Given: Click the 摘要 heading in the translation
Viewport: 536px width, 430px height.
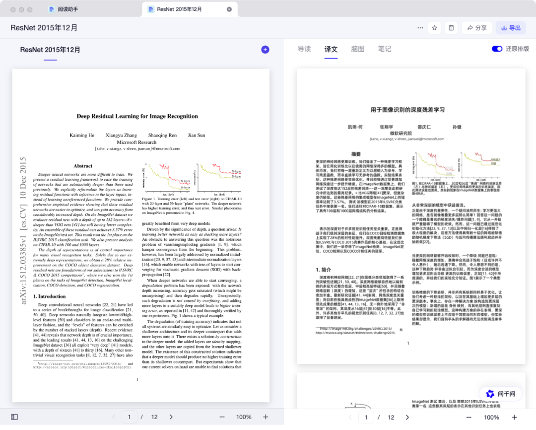Looking at the screenshot, I should [356, 154].
